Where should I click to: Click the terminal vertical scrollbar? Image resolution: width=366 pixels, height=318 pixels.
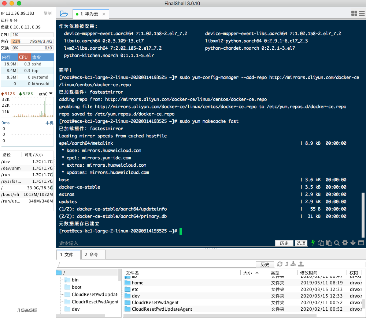tap(363, 214)
